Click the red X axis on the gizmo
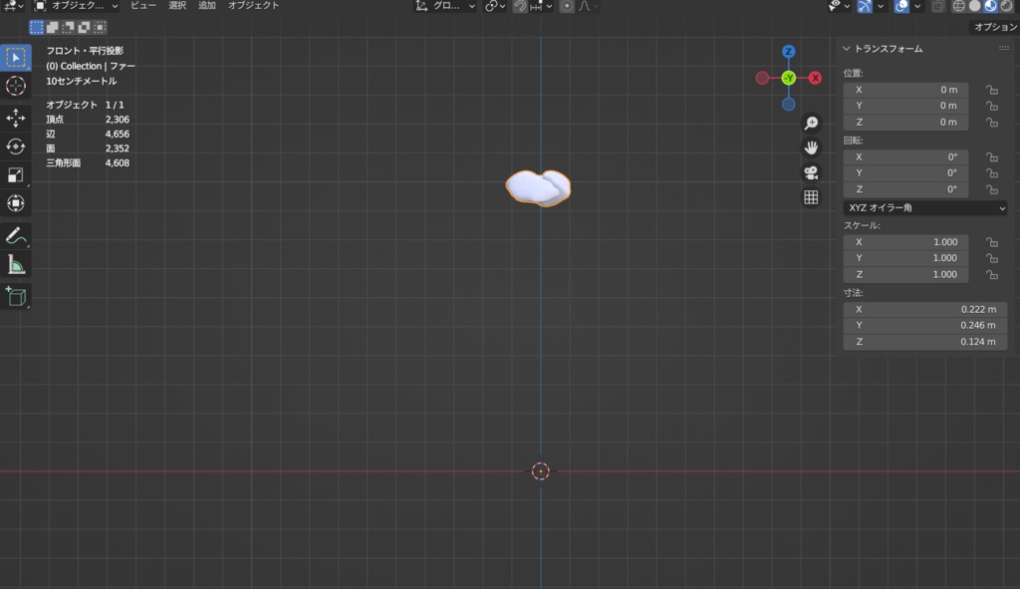1020x589 pixels. point(815,78)
